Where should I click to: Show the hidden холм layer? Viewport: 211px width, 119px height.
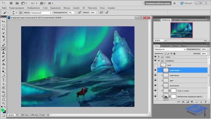pos(155,65)
